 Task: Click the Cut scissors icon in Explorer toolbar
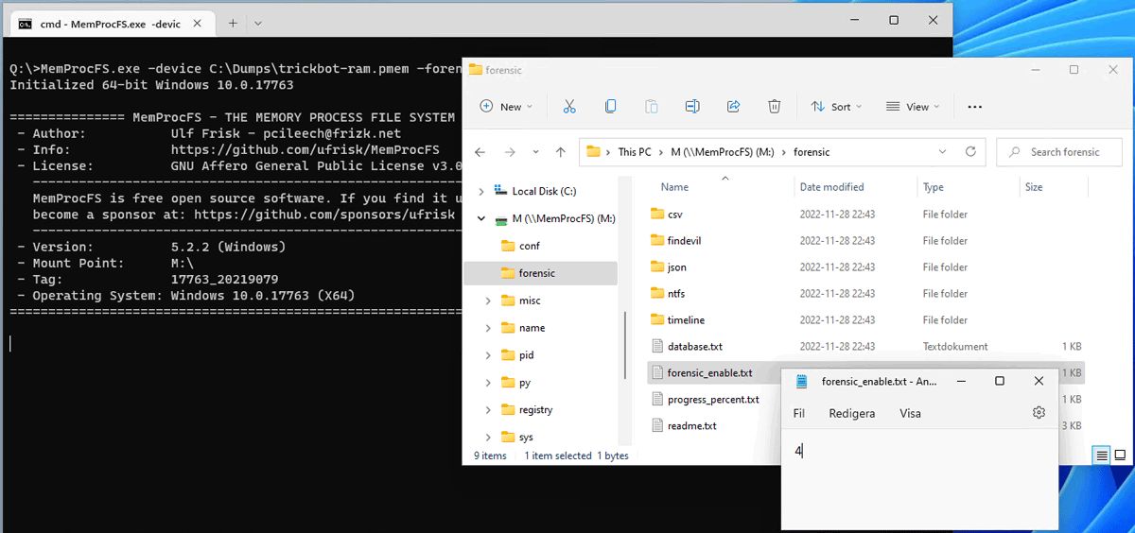[x=569, y=107]
